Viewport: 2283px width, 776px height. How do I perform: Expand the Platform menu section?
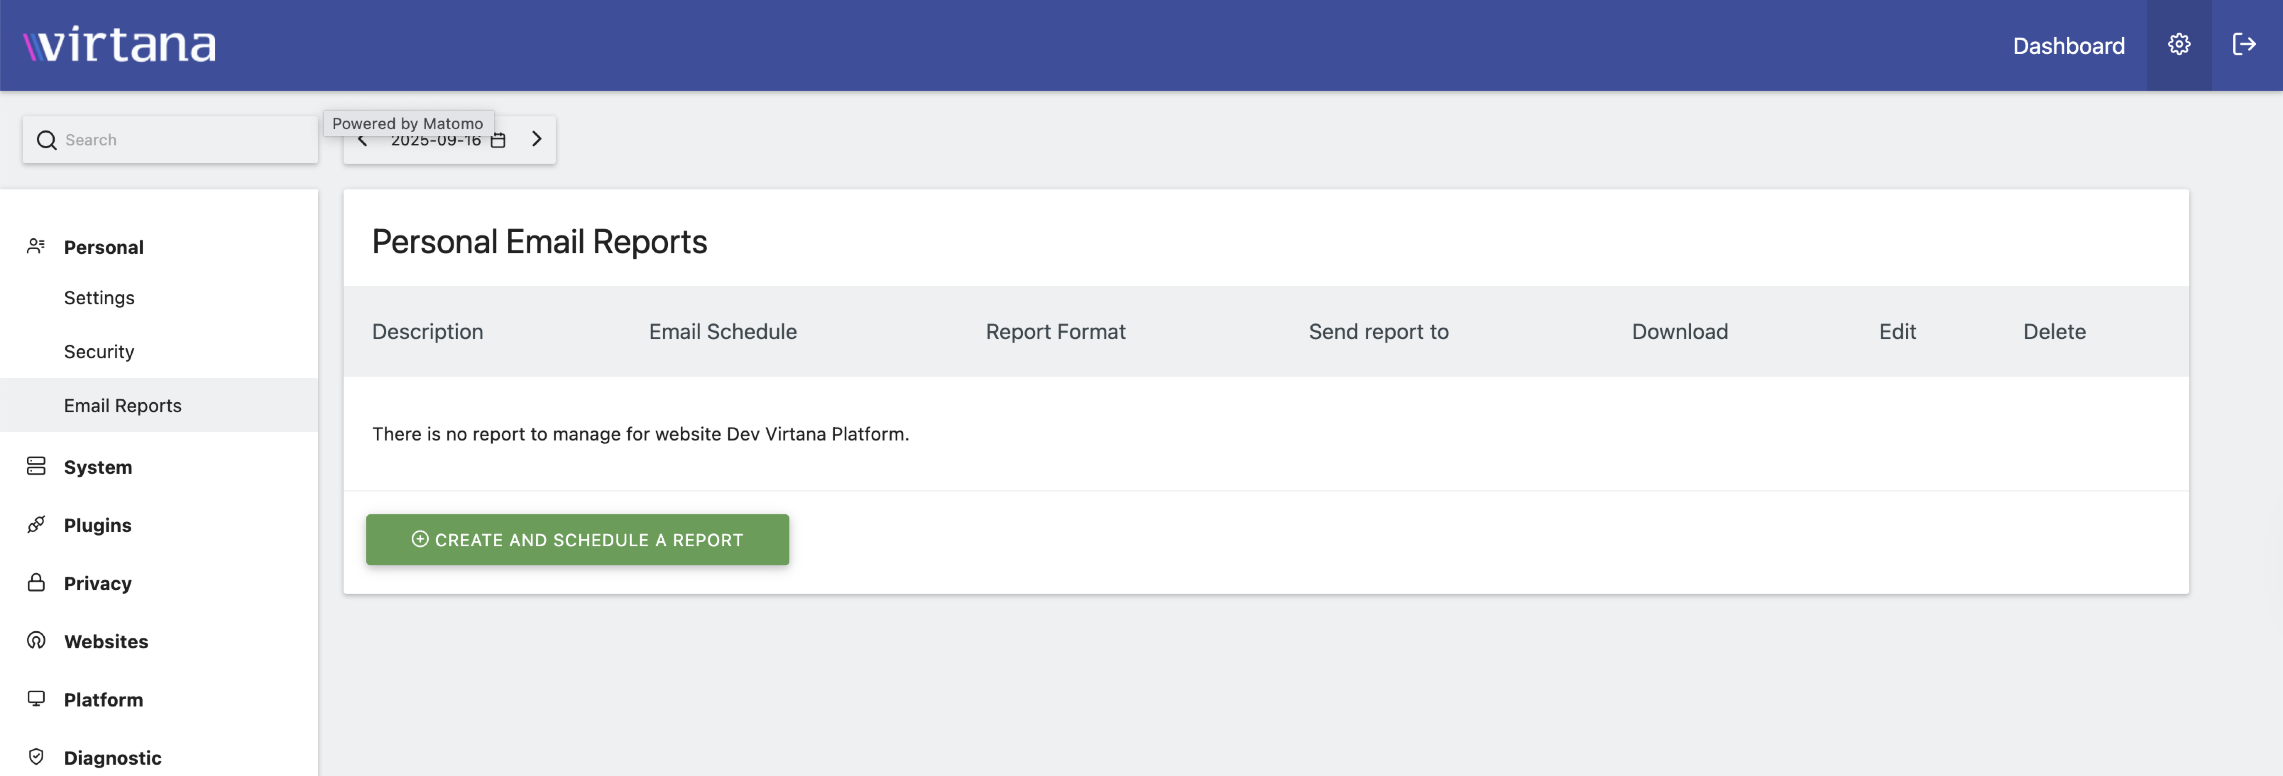click(x=103, y=700)
